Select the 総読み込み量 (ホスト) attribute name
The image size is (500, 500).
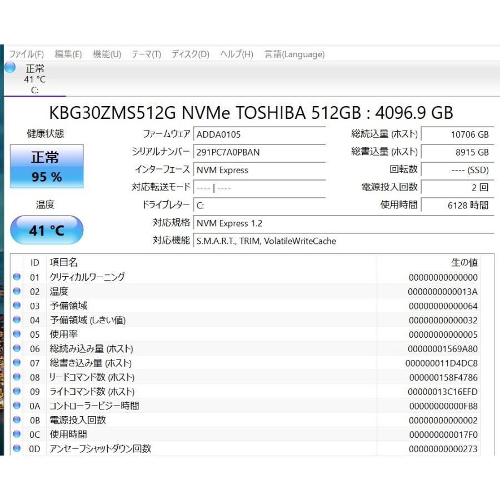click(91, 348)
